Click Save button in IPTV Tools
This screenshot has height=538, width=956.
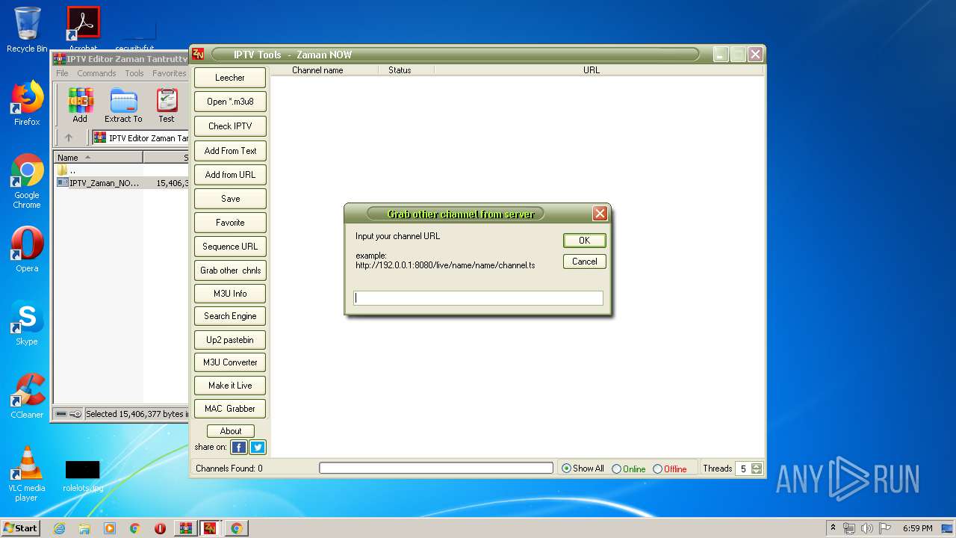230,199
